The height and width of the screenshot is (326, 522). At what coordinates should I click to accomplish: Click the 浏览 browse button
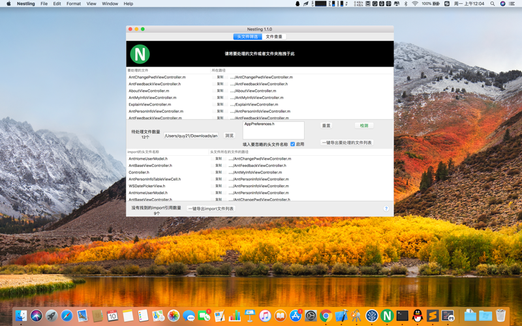230,136
